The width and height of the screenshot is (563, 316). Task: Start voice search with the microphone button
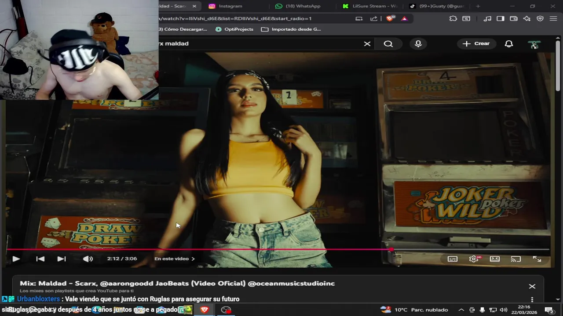tap(418, 44)
